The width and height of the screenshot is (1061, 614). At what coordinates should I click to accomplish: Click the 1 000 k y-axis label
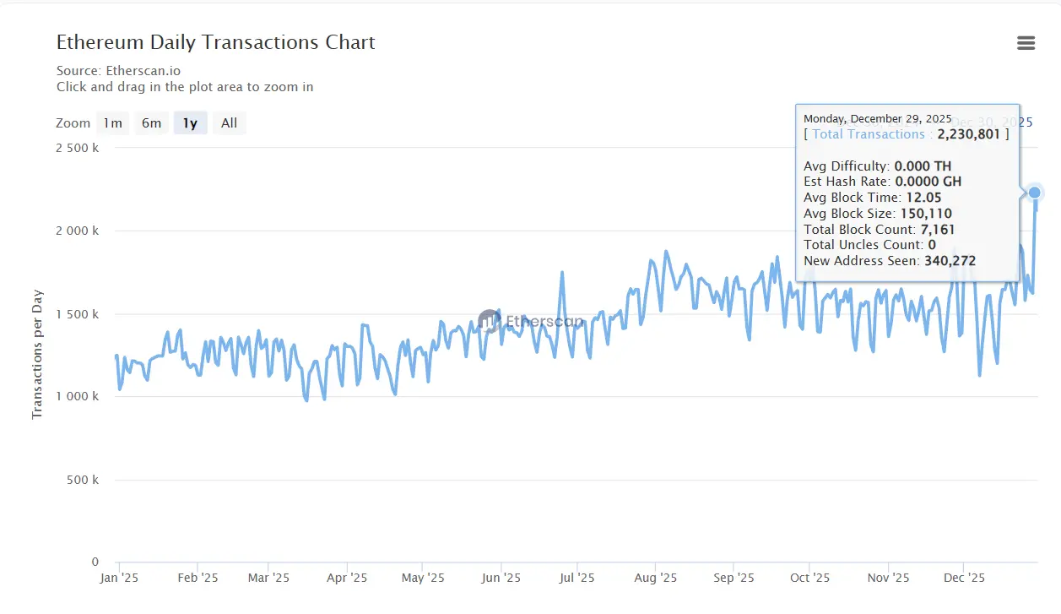click(x=77, y=397)
